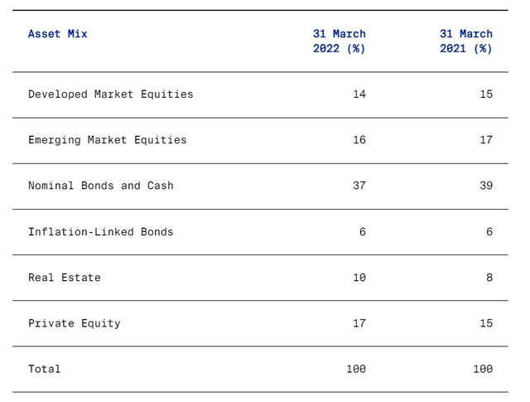Select the 2022 Total value 100
The image size is (530, 402).
pos(355,369)
